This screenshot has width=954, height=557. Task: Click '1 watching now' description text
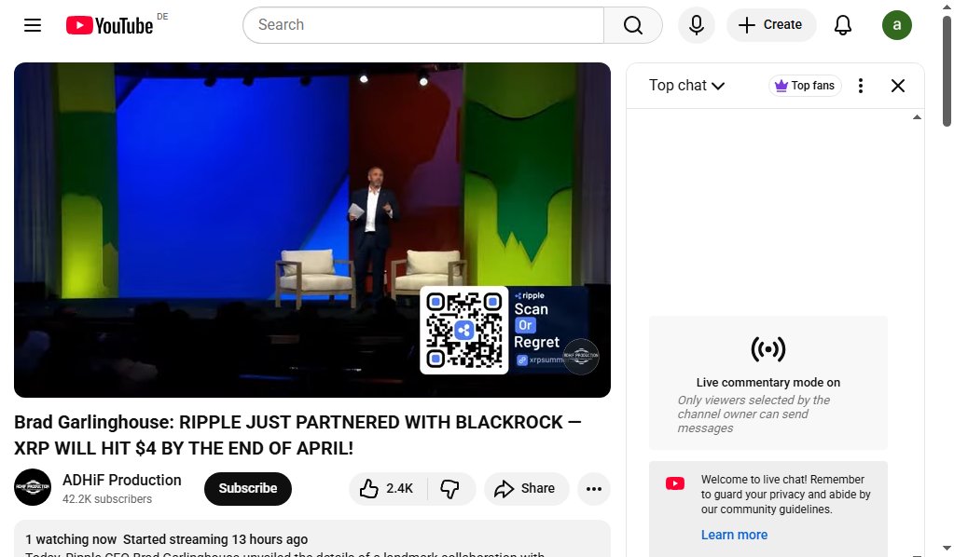pos(71,539)
